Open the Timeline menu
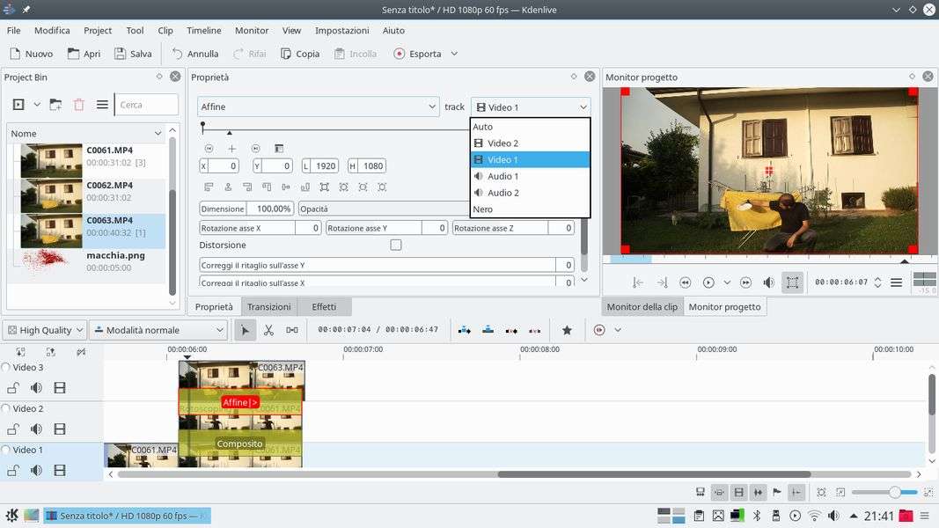Viewport: 939px width, 528px height. pos(203,30)
